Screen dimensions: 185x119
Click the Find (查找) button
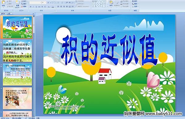click(135, 1)
